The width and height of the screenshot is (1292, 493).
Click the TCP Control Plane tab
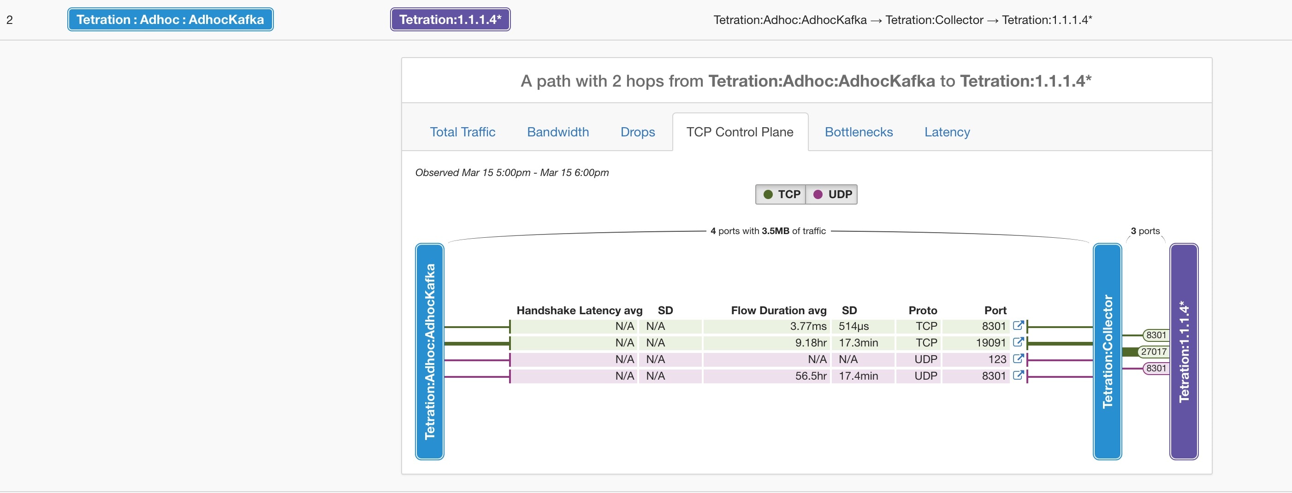[739, 132]
